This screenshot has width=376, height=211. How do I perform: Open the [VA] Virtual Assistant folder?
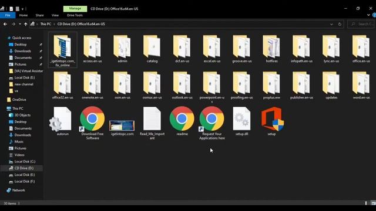pyautogui.click(x=26, y=71)
